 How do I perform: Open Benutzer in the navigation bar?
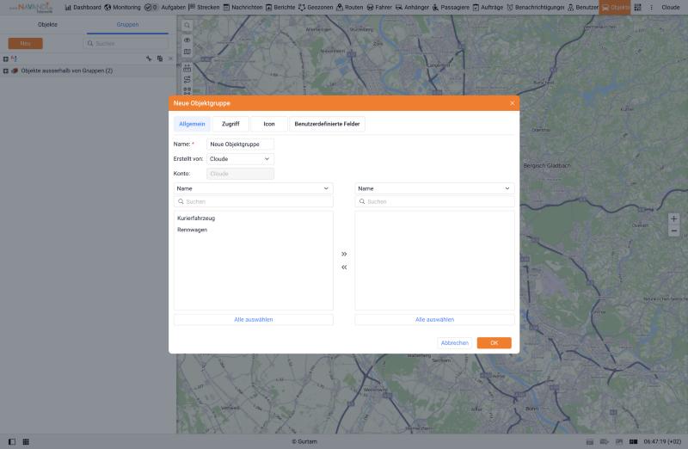(583, 8)
